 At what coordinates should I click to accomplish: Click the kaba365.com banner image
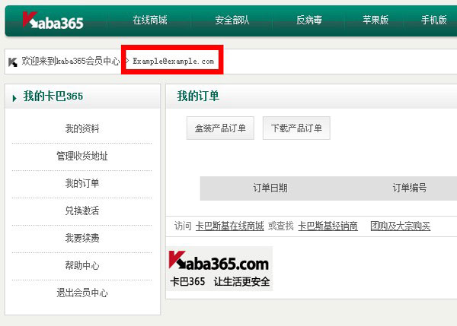pos(219,269)
